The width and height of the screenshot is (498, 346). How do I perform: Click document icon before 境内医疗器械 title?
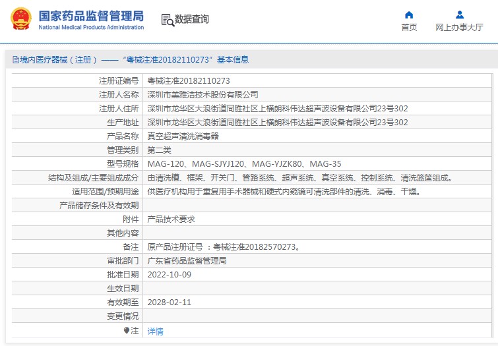(x=16, y=60)
